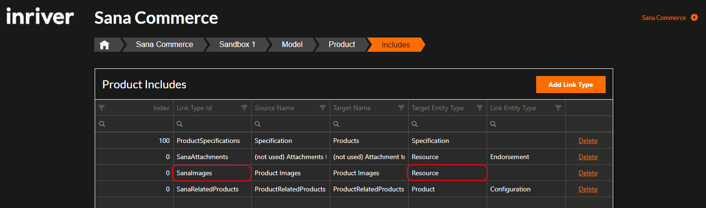
Task: Click the Product target entity type cell
Action: pos(448,189)
